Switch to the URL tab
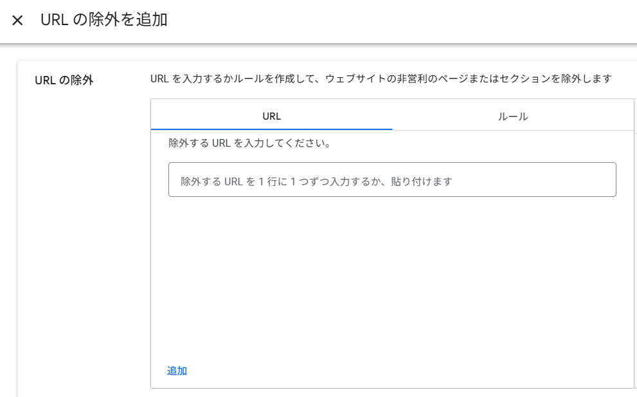Image resolution: width=637 pixels, height=397 pixels. pyautogui.click(x=271, y=116)
